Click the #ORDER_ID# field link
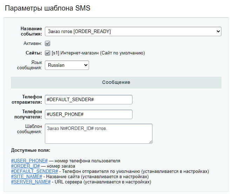The image size is (232, 195). pyautogui.click(x=26, y=166)
